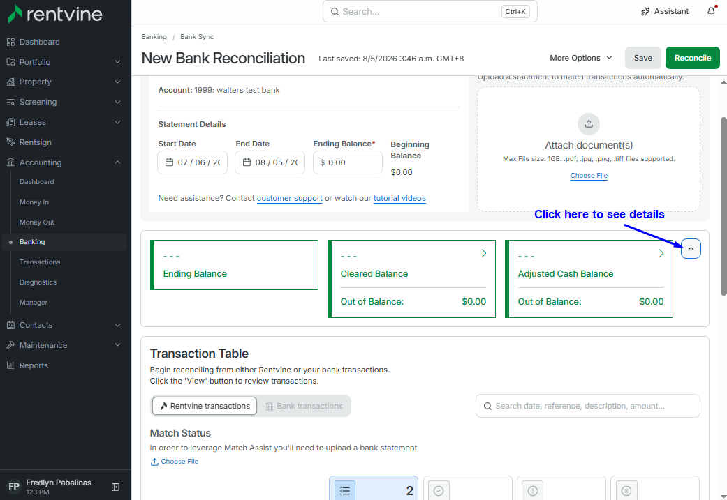727x500 pixels.
Task: Click the upload icon beside Match Status Choose File
Action: 154,462
